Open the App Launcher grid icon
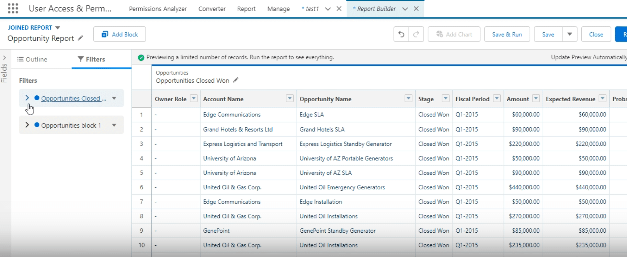Viewport: 627px width, 257px height. [13, 9]
